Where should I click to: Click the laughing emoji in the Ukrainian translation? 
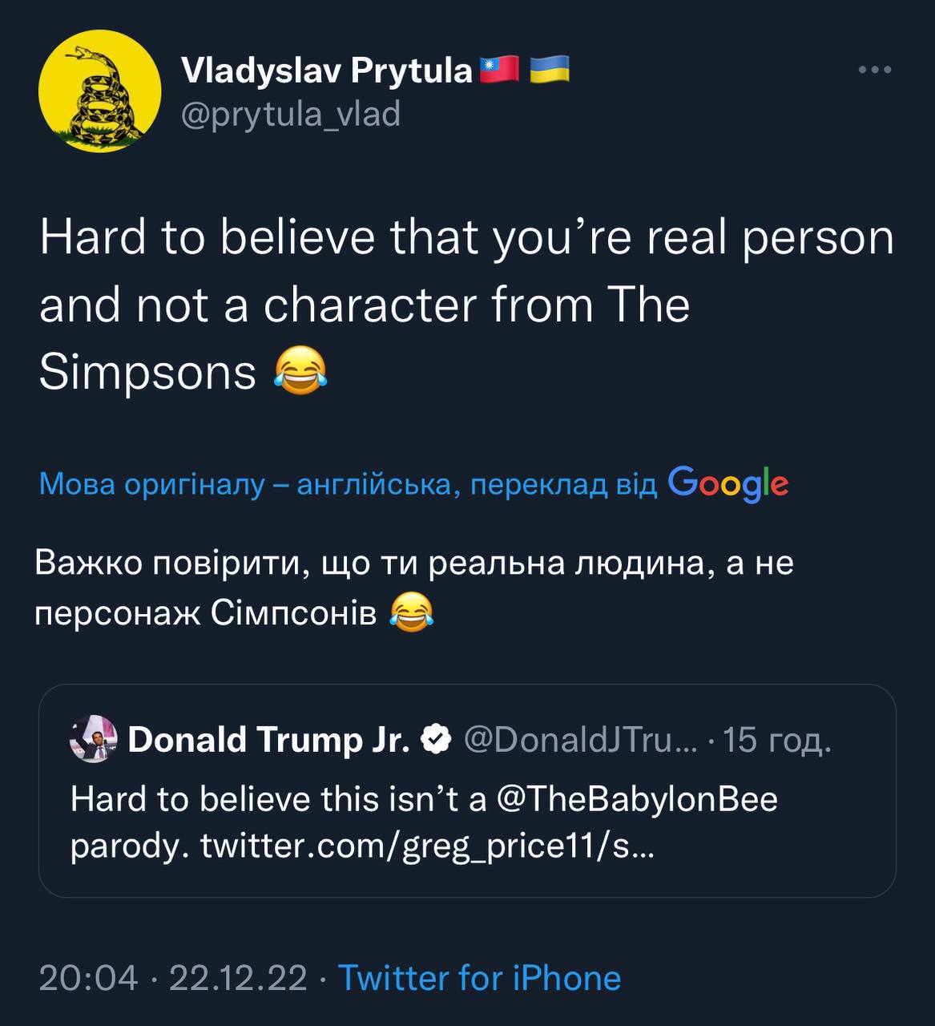(412, 613)
